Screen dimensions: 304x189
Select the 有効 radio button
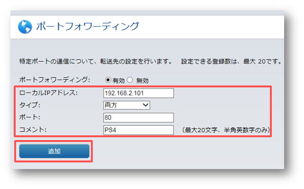[108, 80]
